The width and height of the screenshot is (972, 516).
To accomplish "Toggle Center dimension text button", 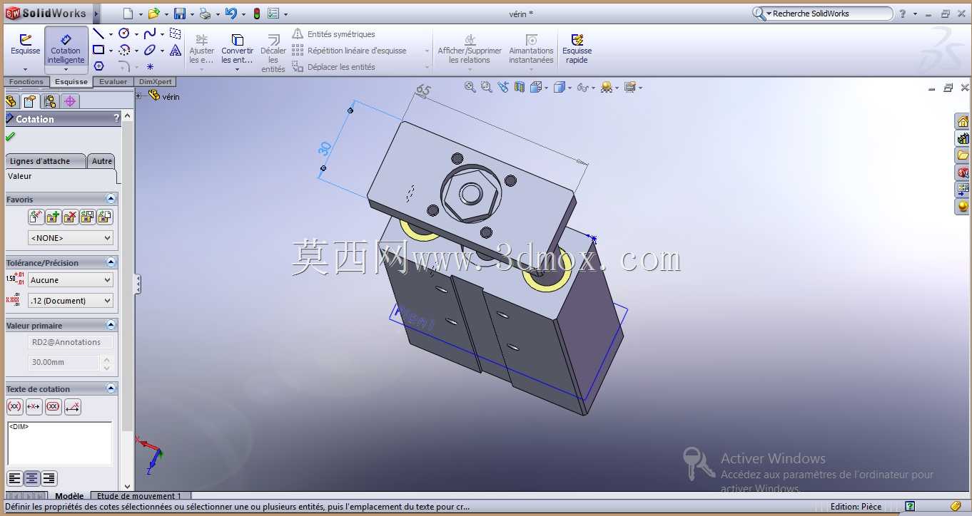I will (x=34, y=407).
